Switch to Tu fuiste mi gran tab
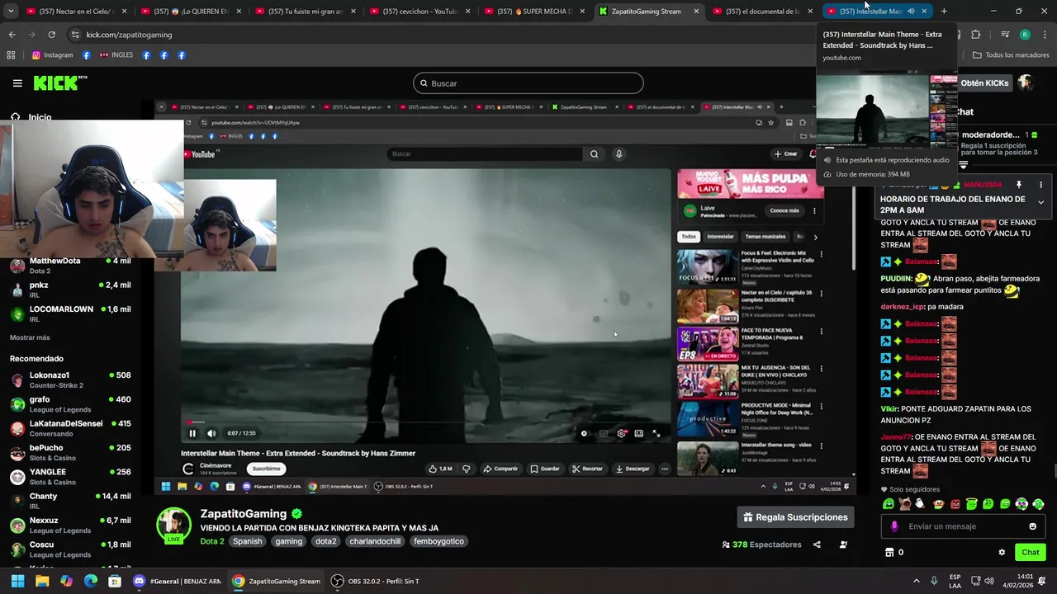The width and height of the screenshot is (1057, 594). [x=304, y=11]
